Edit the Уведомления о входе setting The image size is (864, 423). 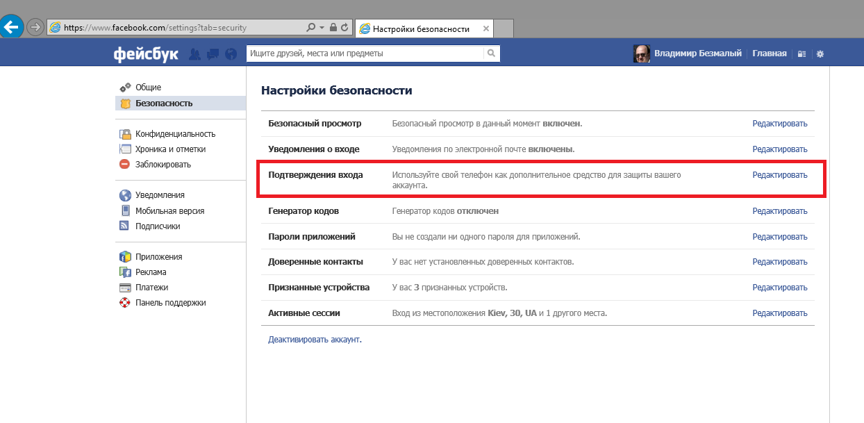[780, 149]
